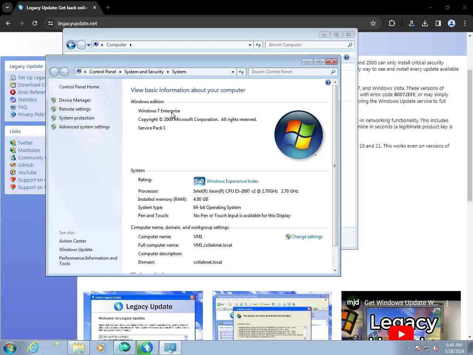
Task: Open Windows Update under See also
Action: click(76, 250)
